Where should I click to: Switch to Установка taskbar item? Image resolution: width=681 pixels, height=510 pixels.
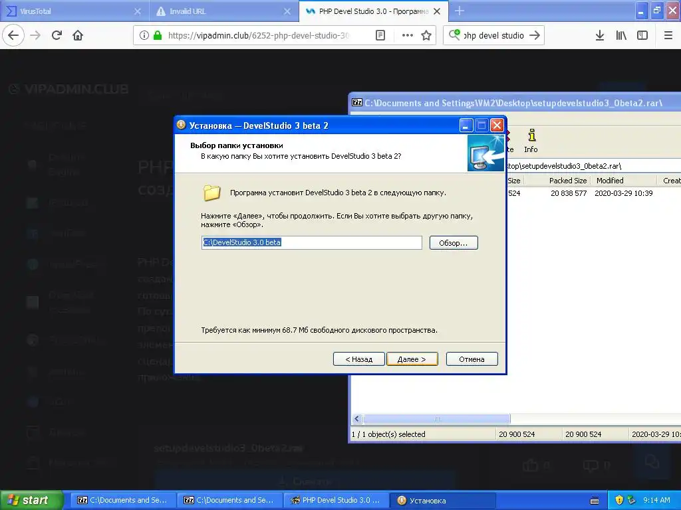pyautogui.click(x=442, y=500)
